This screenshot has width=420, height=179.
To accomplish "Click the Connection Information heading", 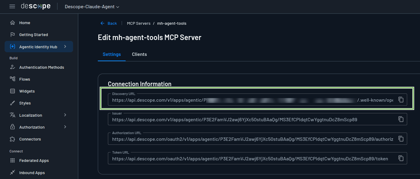I will [139, 84].
